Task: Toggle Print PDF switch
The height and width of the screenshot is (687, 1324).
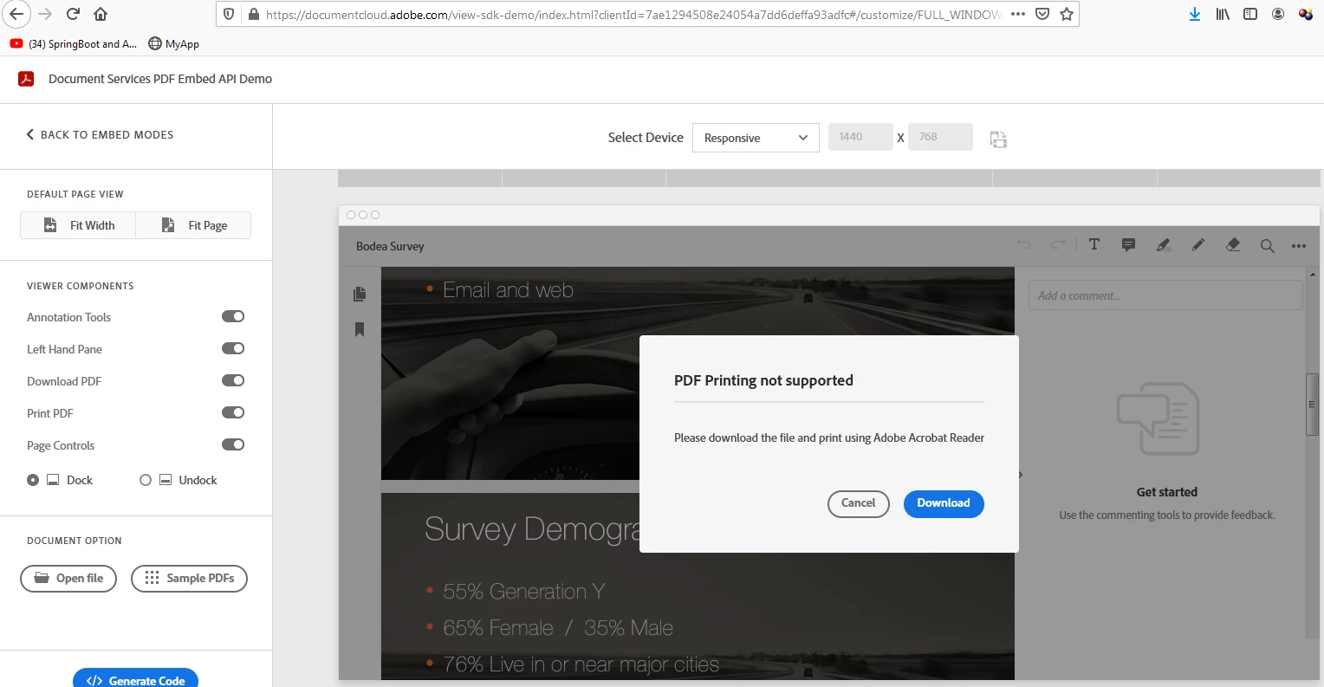Action: [x=233, y=412]
